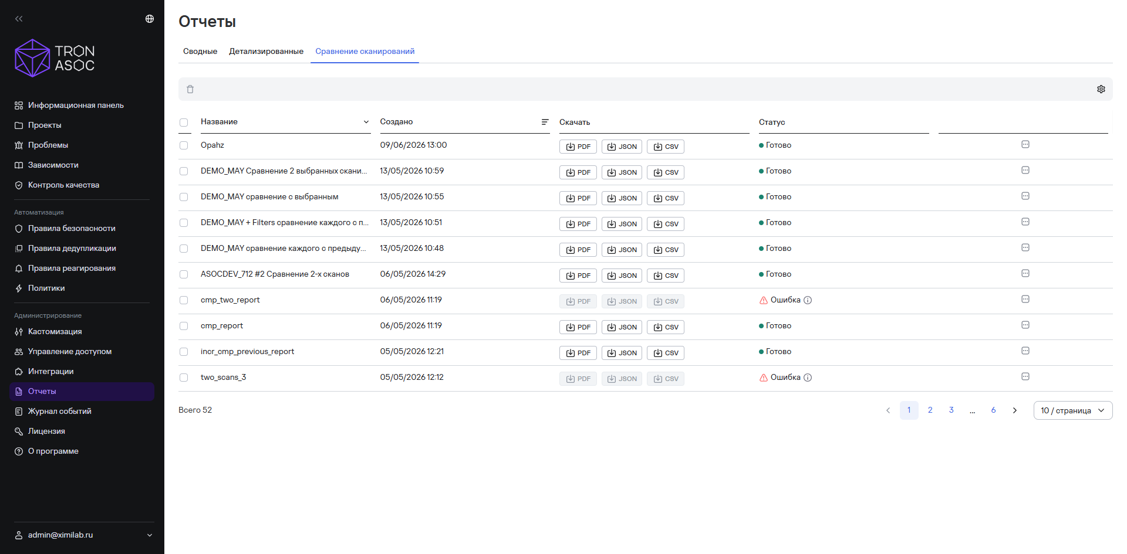Show error info icon for cmp_two_report

pos(808,300)
